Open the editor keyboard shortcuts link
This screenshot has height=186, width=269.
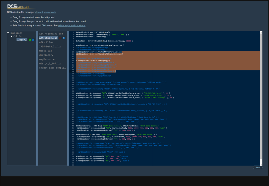[72, 25]
